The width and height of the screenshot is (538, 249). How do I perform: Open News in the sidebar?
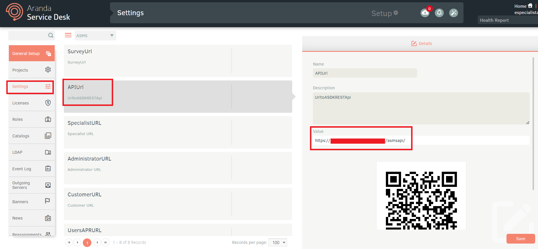(32, 218)
